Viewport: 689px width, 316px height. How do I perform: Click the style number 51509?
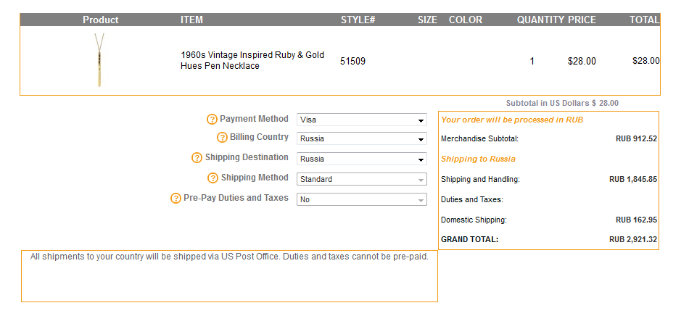[352, 62]
